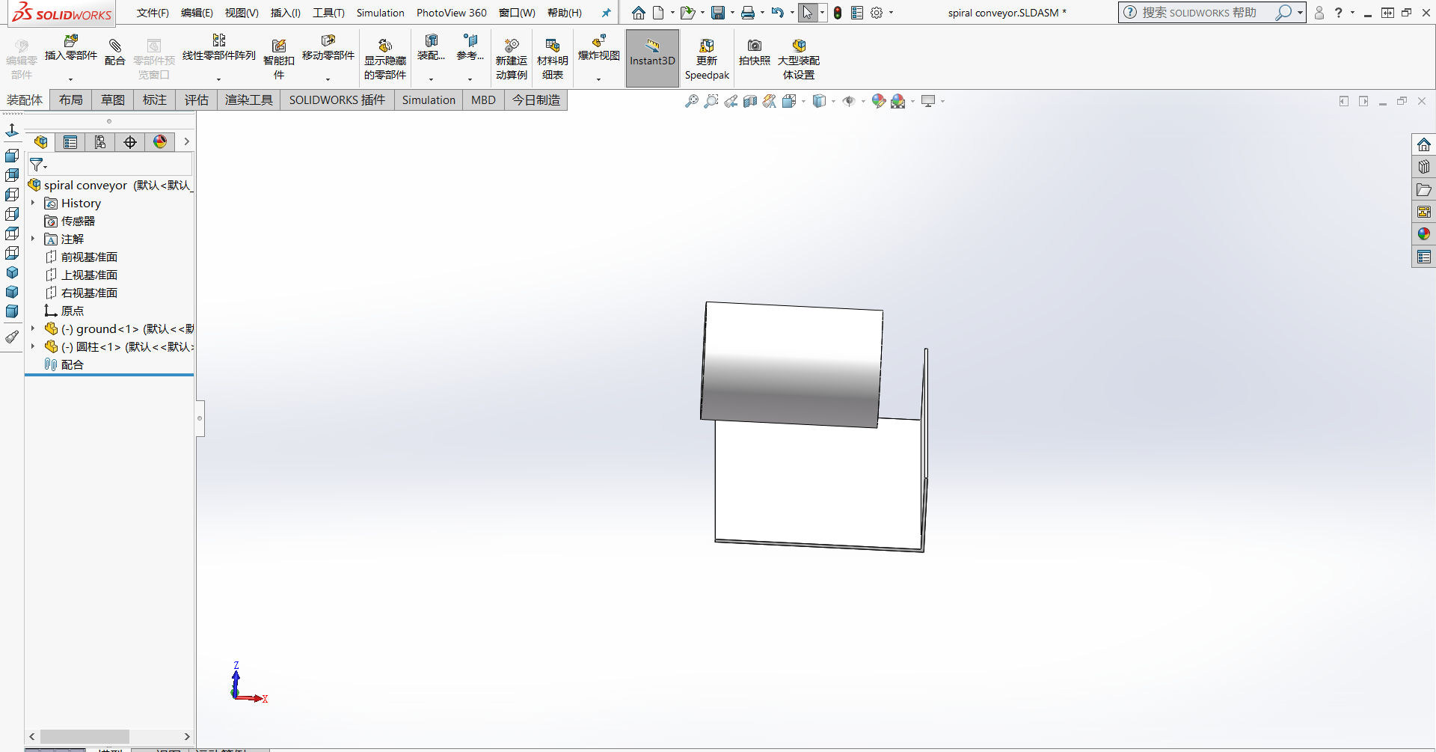
Task: Click in the 搜索 SOLIDWORKS 帮助 search field
Action: (x=1204, y=13)
